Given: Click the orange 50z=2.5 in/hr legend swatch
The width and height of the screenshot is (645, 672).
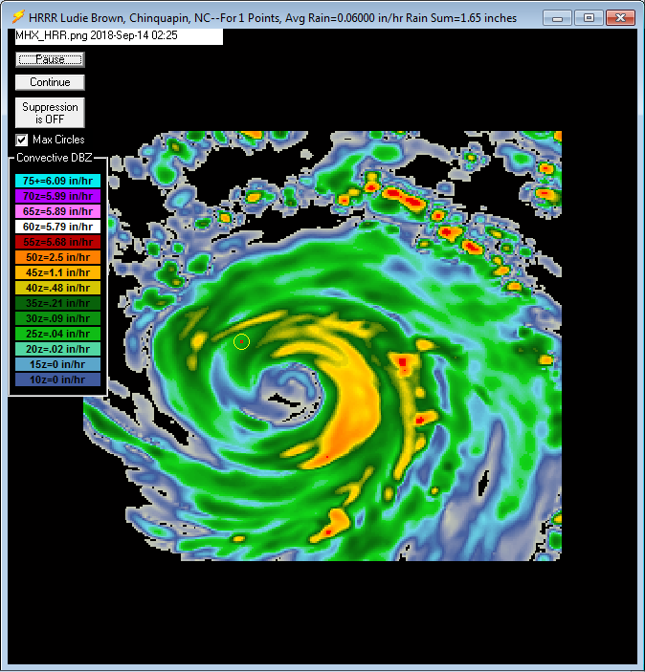Looking at the screenshot, I should 57,257.
